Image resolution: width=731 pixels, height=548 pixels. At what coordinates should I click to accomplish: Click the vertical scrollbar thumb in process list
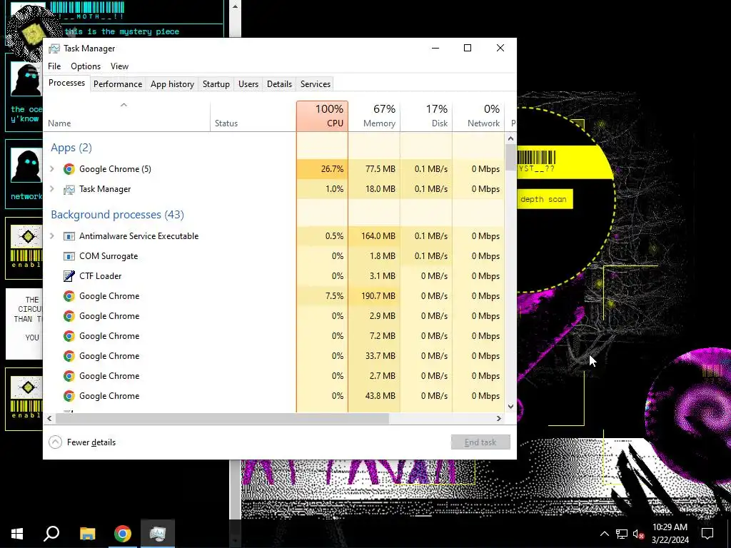(x=510, y=158)
